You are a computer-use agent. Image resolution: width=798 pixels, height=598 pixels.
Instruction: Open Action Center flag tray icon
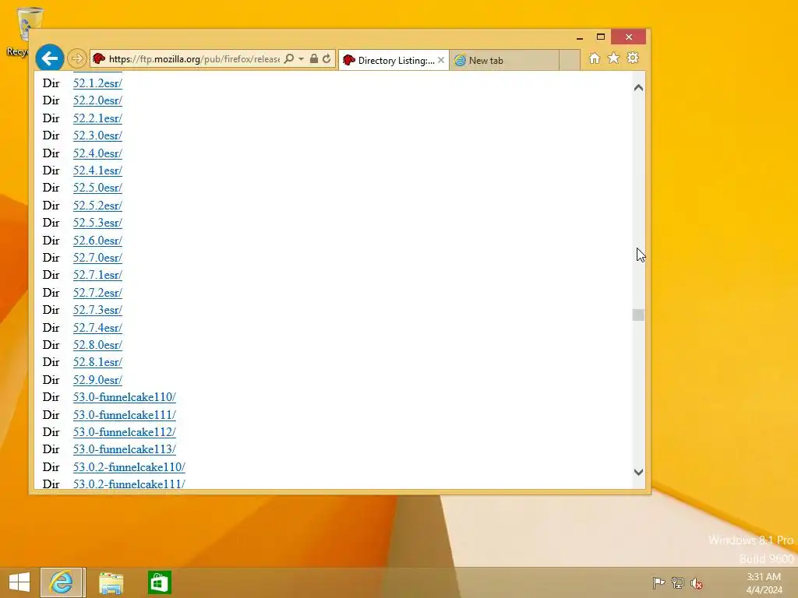[x=659, y=582]
